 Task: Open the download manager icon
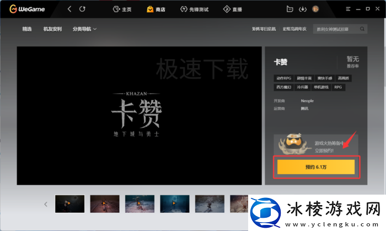tap(303, 9)
